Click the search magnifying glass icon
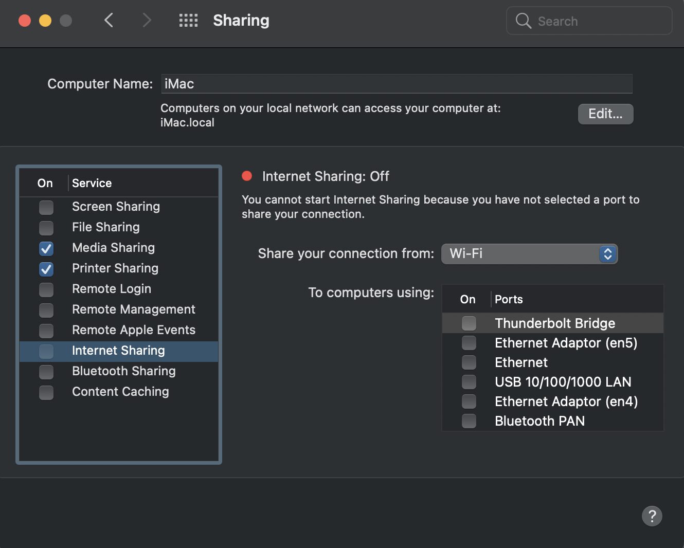Image resolution: width=684 pixels, height=548 pixels. (x=523, y=21)
